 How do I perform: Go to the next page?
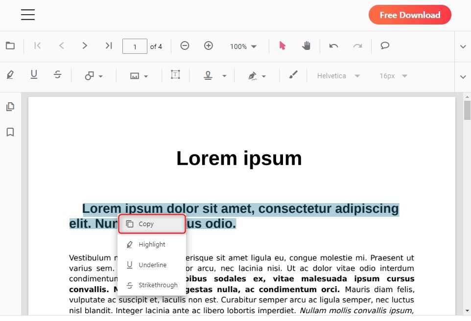(x=85, y=46)
